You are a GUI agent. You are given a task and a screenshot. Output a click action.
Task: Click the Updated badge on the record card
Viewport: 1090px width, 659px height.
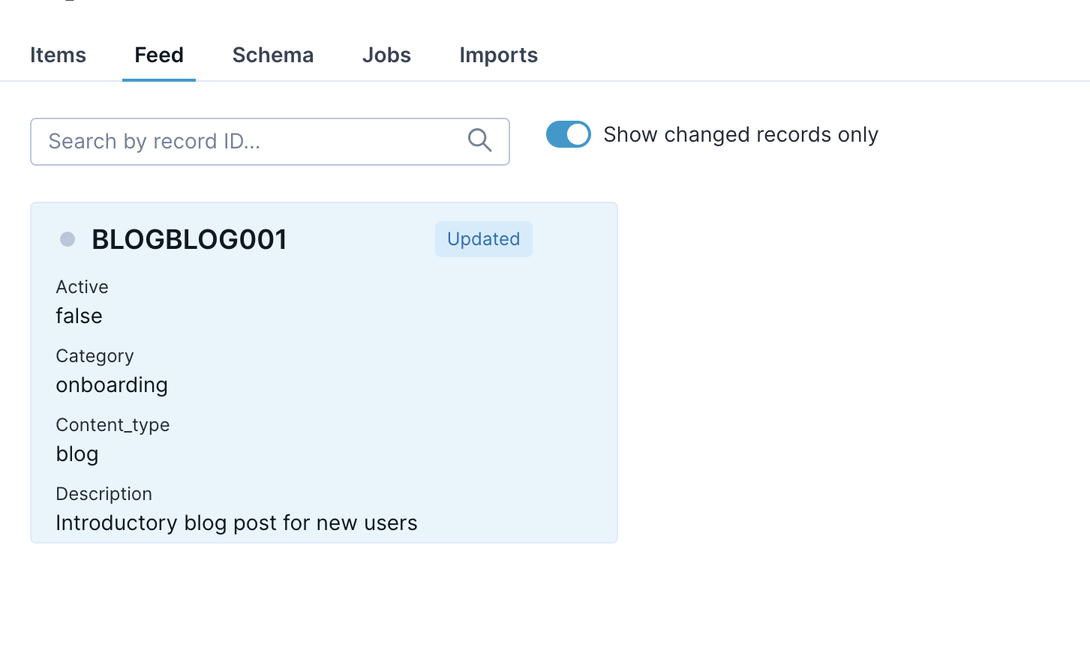(x=483, y=238)
